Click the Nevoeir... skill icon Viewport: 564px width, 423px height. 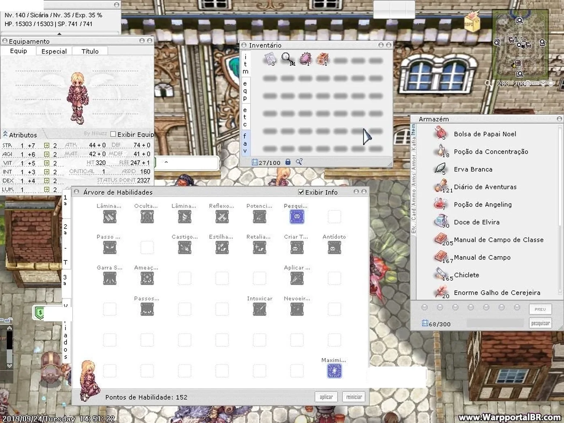pyautogui.click(x=297, y=309)
